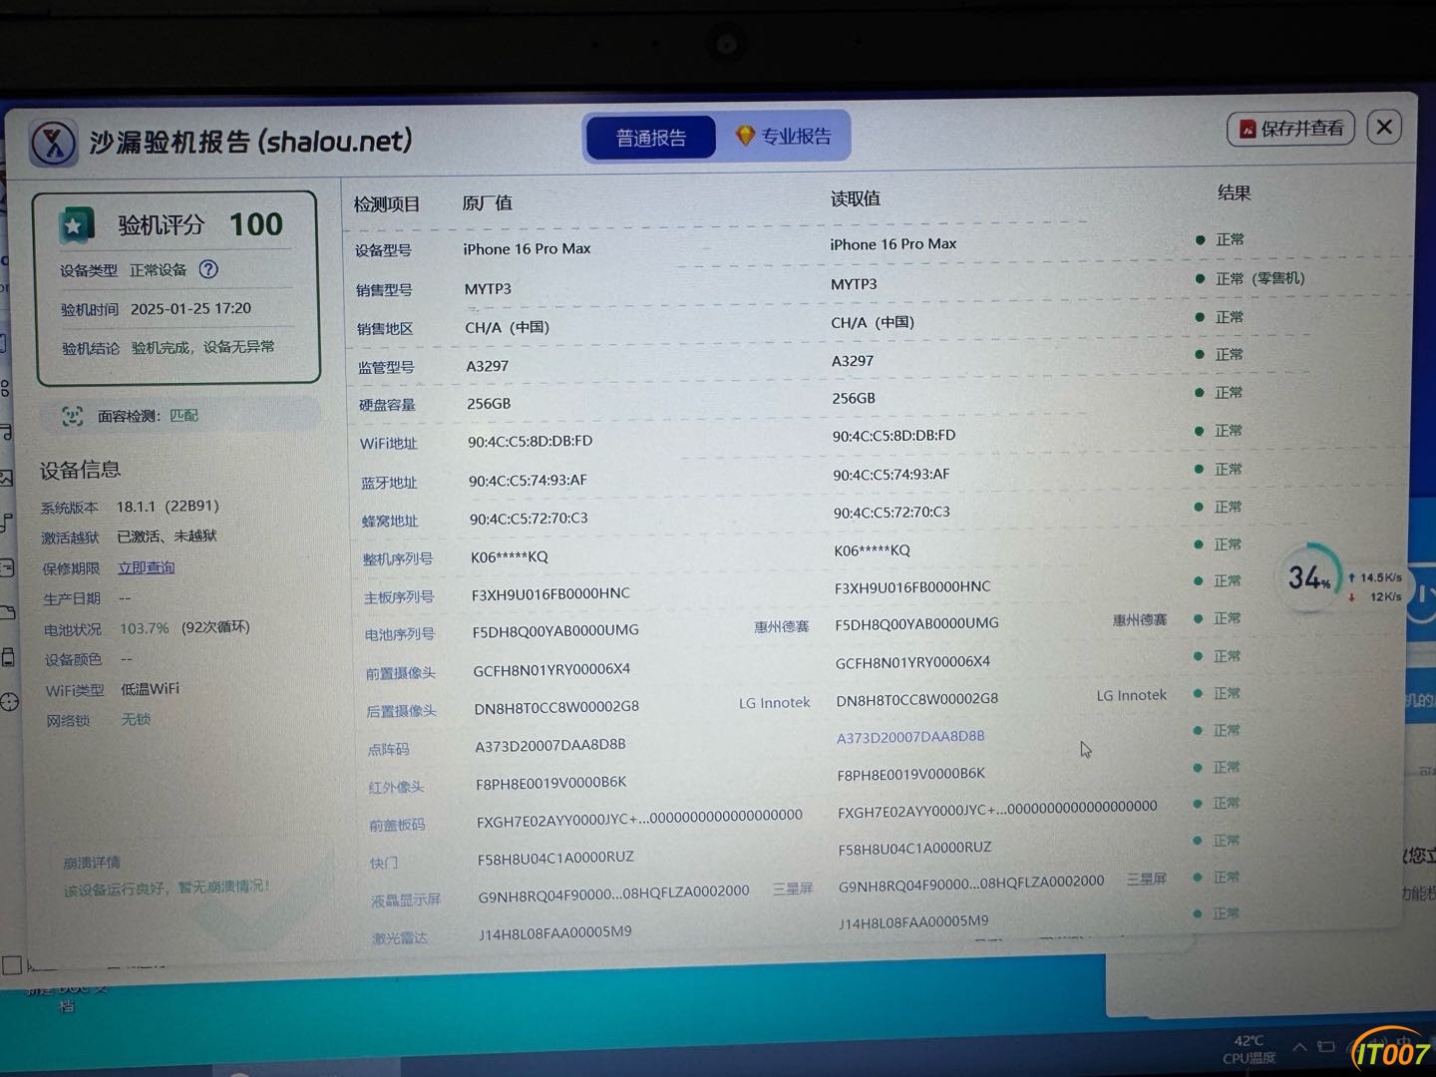Click the battery health 103.7% value
The height and width of the screenshot is (1077, 1436).
coord(145,628)
